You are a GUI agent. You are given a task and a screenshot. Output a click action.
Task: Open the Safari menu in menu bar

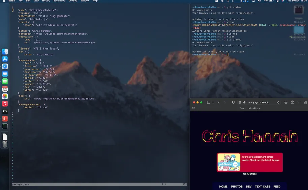12,1
